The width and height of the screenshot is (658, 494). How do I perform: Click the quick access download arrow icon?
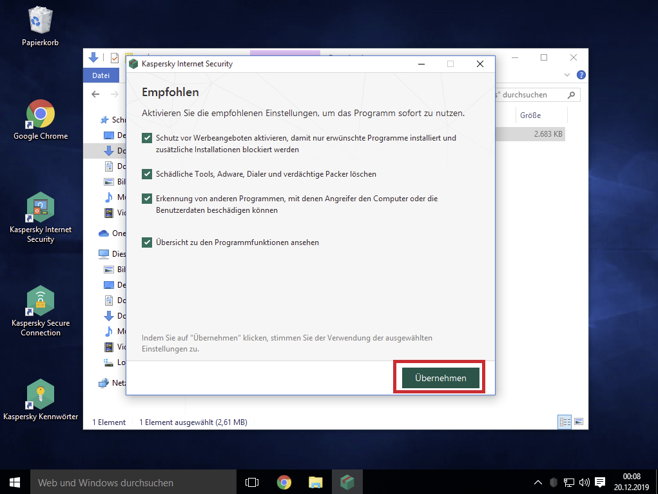click(x=93, y=57)
